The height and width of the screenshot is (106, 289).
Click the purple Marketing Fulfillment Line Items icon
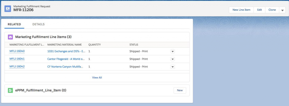[x=10, y=37]
